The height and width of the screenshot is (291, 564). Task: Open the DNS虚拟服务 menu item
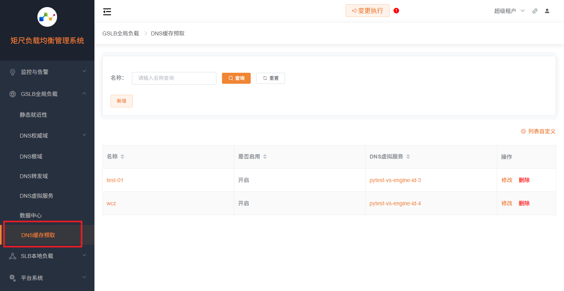(37, 196)
